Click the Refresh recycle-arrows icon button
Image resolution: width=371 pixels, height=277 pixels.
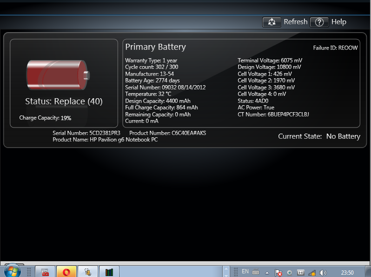coord(272,22)
